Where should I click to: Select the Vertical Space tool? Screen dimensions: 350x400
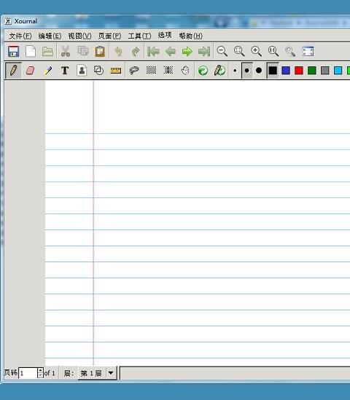coord(168,71)
